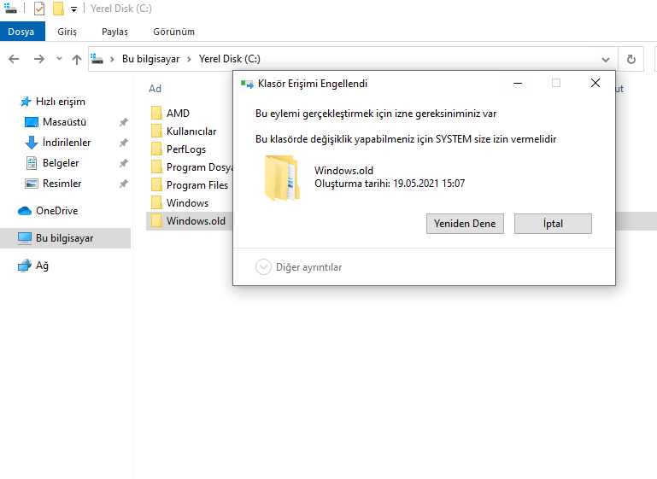Select the Kullanıcılar folder
Viewport: 657px width, 479px height.
(x=191, y=131)
